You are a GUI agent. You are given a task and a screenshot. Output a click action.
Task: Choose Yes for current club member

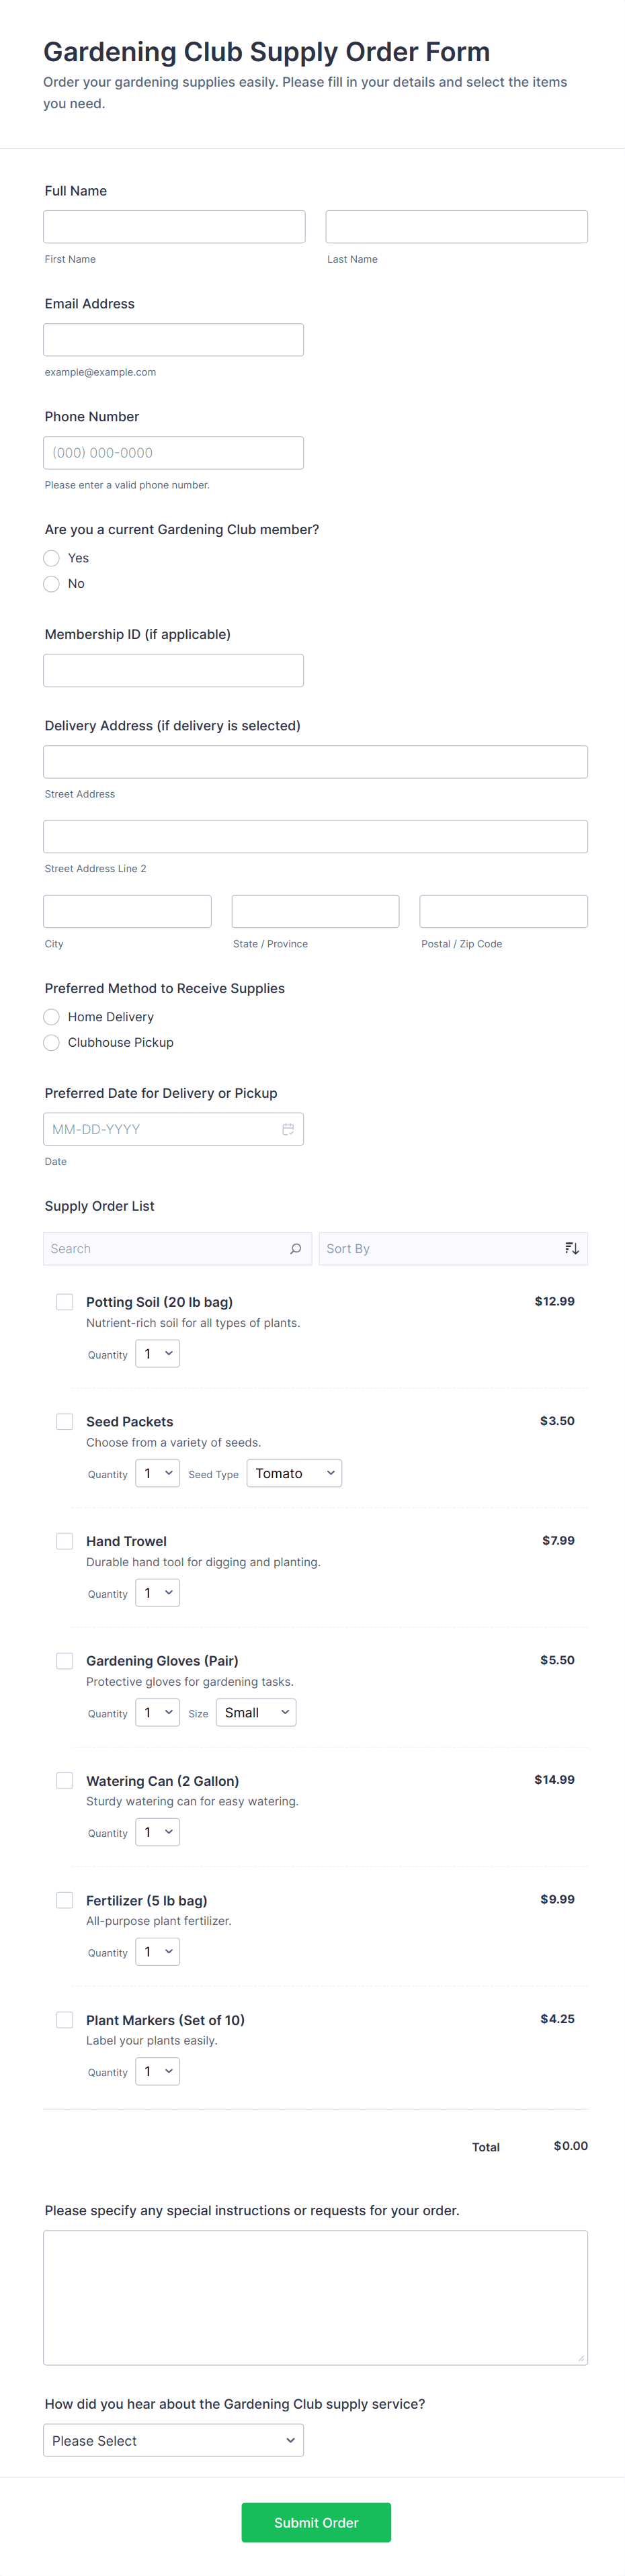point(52,558)
